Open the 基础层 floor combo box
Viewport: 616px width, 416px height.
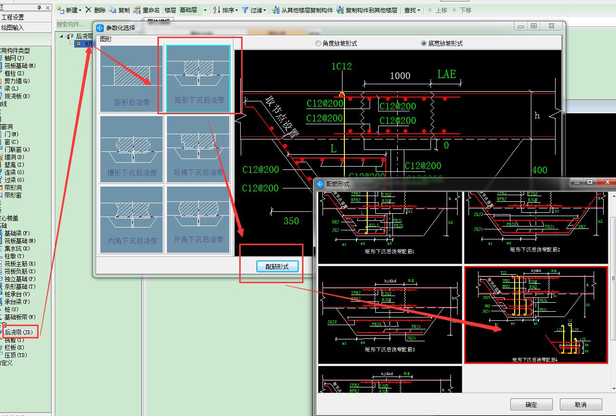193,10
